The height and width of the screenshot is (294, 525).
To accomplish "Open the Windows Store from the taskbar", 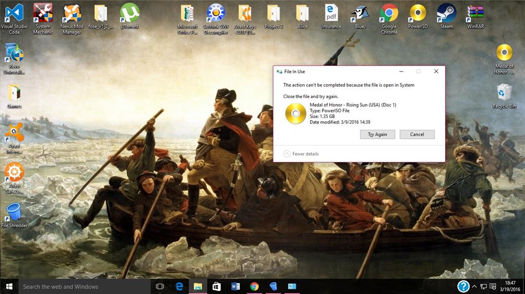I will 217,286.
